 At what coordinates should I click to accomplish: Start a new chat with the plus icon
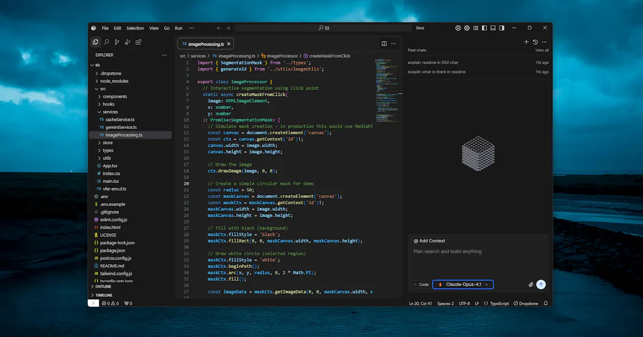pos(526,42)
